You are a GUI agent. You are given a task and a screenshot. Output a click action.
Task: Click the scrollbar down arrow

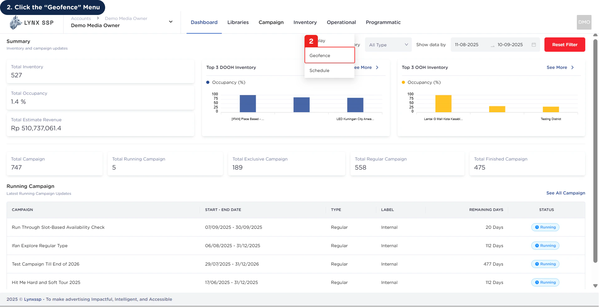595,285
